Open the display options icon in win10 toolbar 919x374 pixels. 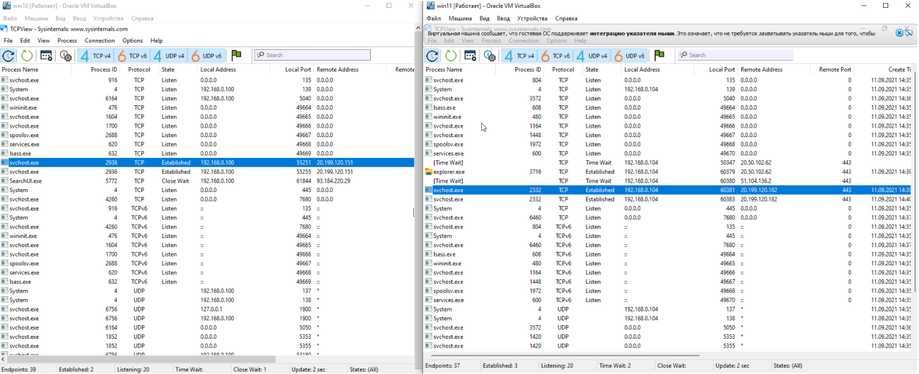[47, 55]
